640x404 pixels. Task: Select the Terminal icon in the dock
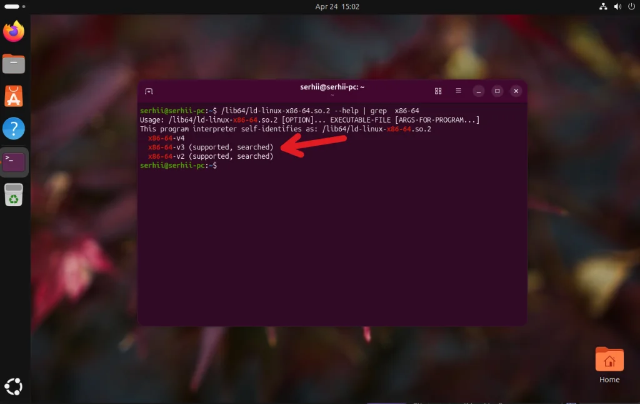coord(14,162)
